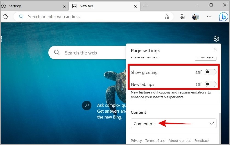The height and width of the screenshot is (145, 230).
Task: Switch to the Settings tab
Action: [x=34, y=6]
